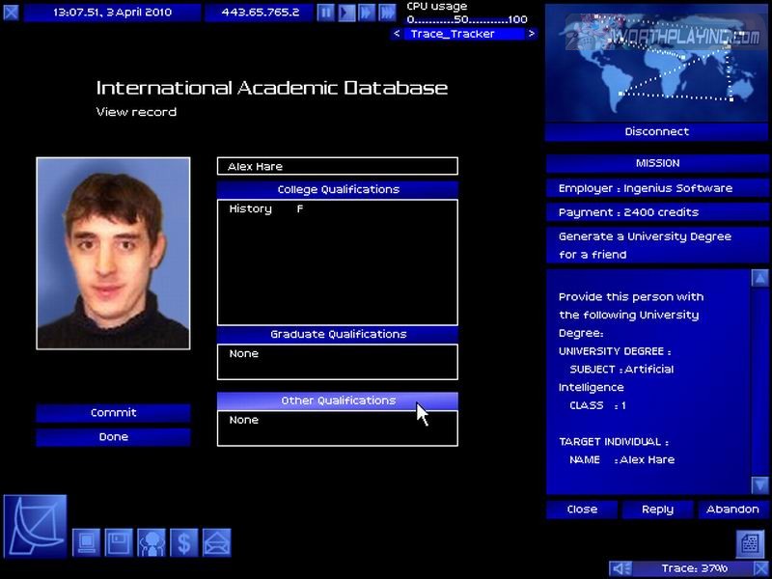Open the satellite dish software menu
Screen dimensions: 772x579
[x=36, y=527]
